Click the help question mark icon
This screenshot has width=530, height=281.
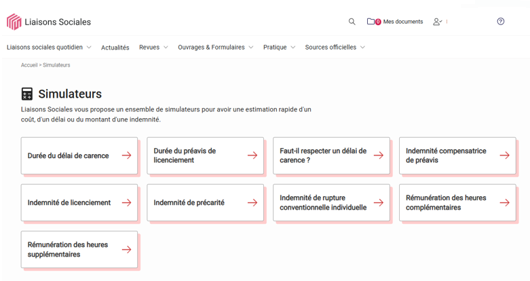(x=501, y=21)
